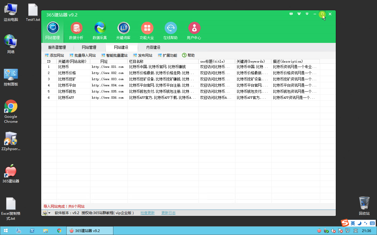Open 这台电脑 desktop icon
The height and width of the screenshot is (235, 377).
[11, 12]
